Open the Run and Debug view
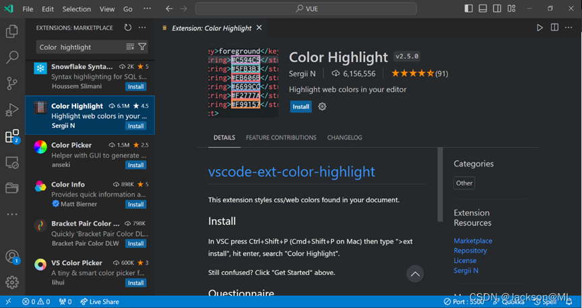This screenshot has height=308, width=582. point(12,110)
